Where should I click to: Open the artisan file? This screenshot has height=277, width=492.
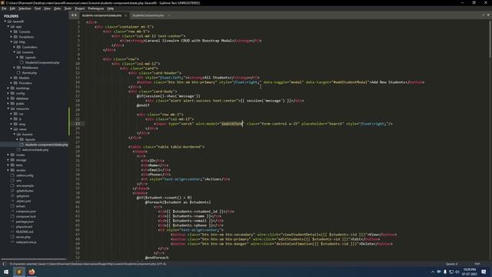click(21, 206)
